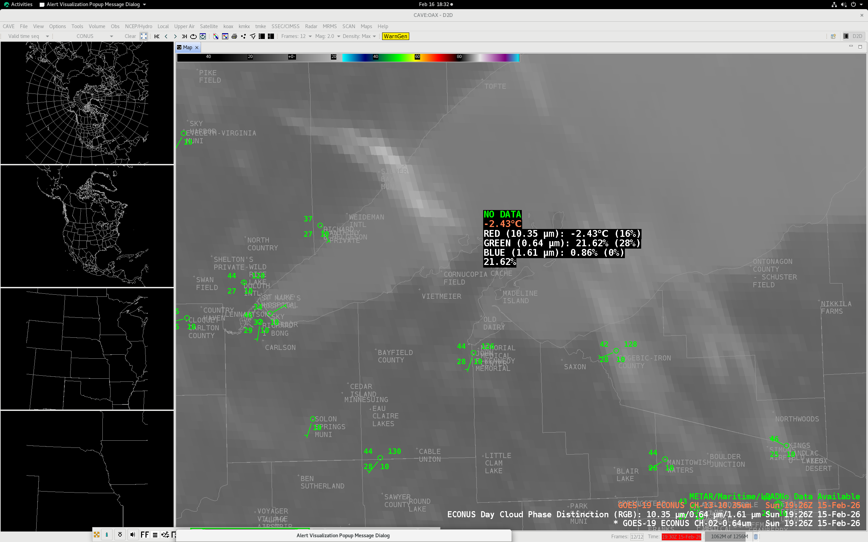Click the trash icon in status bar
The width and height of the screenshot is (868, 542).
[755, 537]
